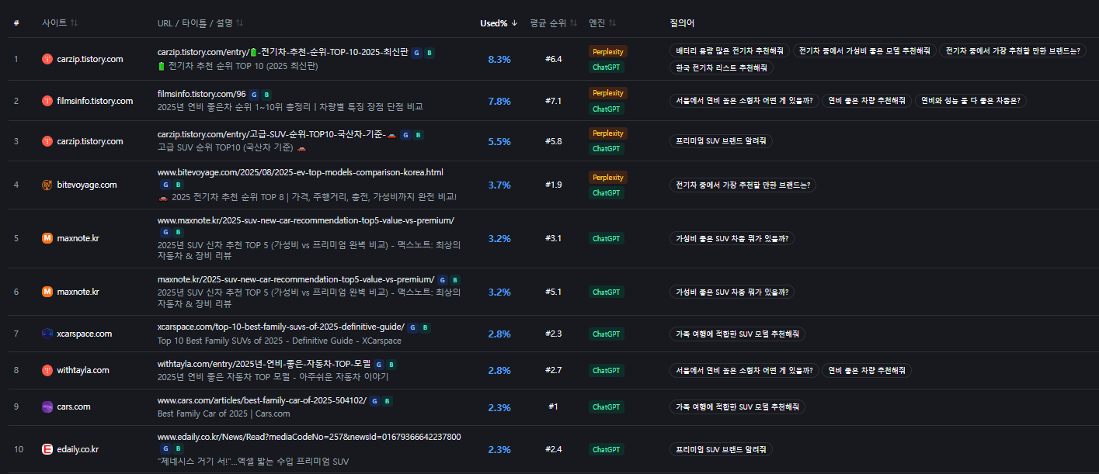
Task: Click the B badge under the bitevoyage URL
Action: (178, 185)
